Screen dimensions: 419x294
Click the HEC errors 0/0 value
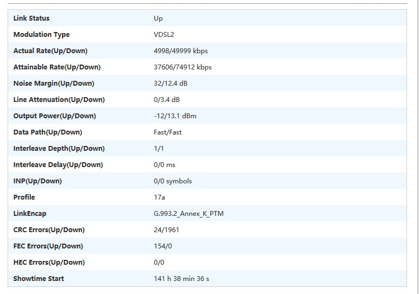159,262
